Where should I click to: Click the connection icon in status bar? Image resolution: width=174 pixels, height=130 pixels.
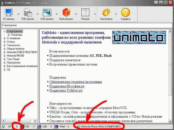3,126
